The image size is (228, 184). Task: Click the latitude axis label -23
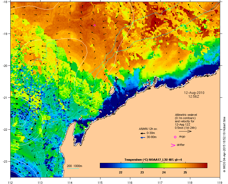(x=5, y=161)
